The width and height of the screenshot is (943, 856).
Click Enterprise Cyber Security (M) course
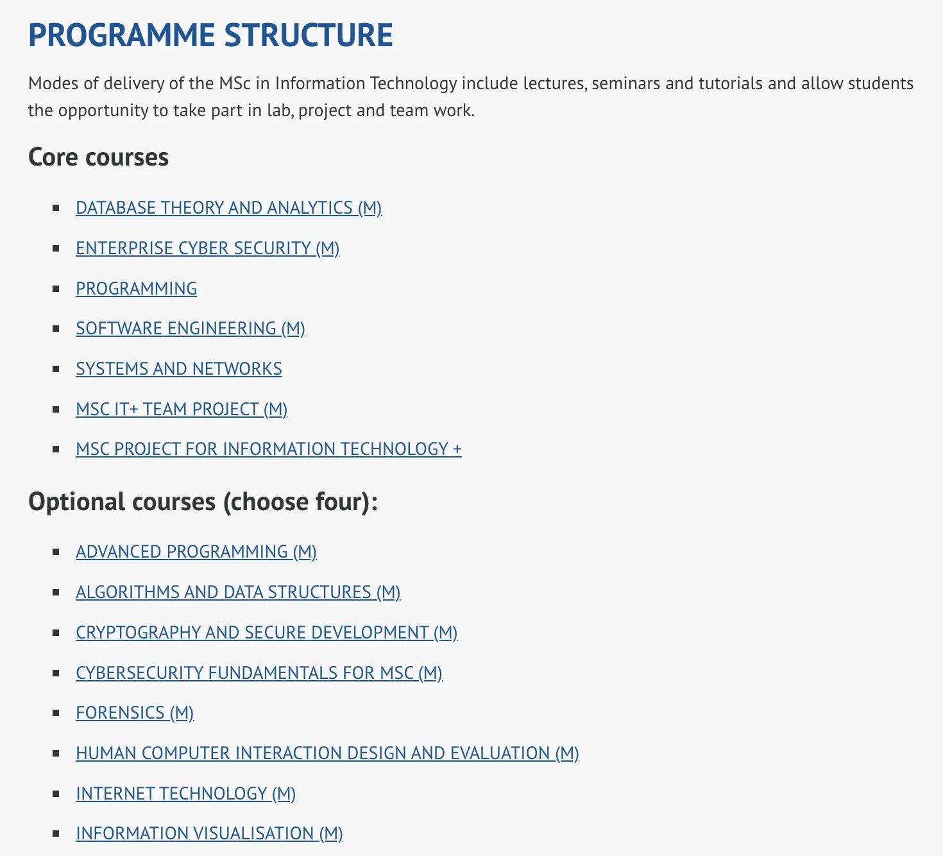pyautogui.click(x=207, y=248)
